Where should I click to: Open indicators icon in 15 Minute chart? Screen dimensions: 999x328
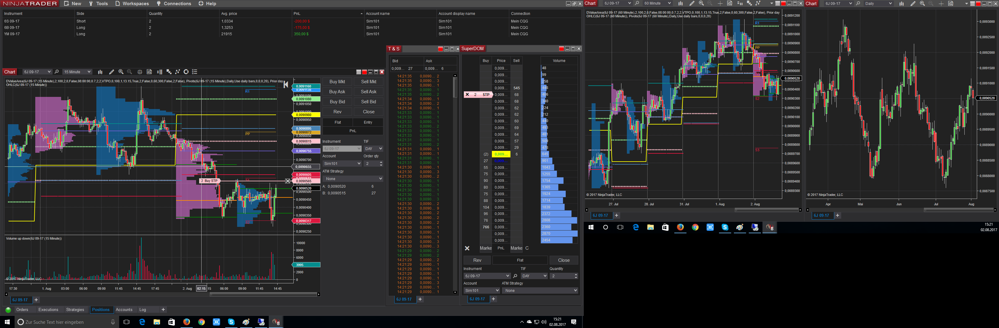(x=169, y=72)
